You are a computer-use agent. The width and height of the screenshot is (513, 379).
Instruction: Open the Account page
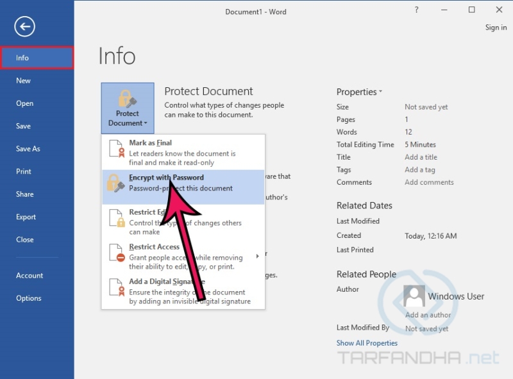[37, 276]
